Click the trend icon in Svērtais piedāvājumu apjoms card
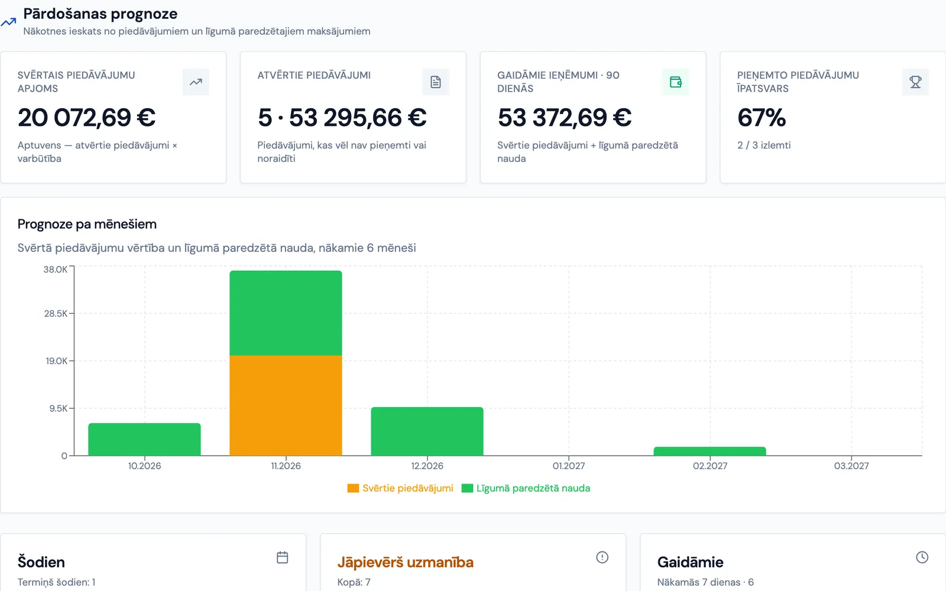946x591 pixels. pos(196,82)
